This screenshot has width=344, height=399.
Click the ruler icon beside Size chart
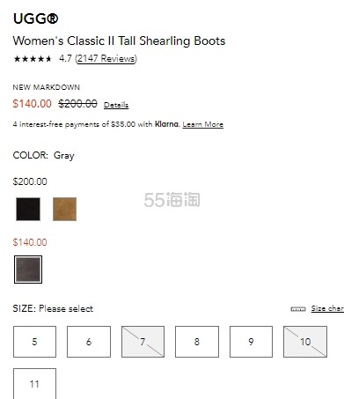click(298, 309)
